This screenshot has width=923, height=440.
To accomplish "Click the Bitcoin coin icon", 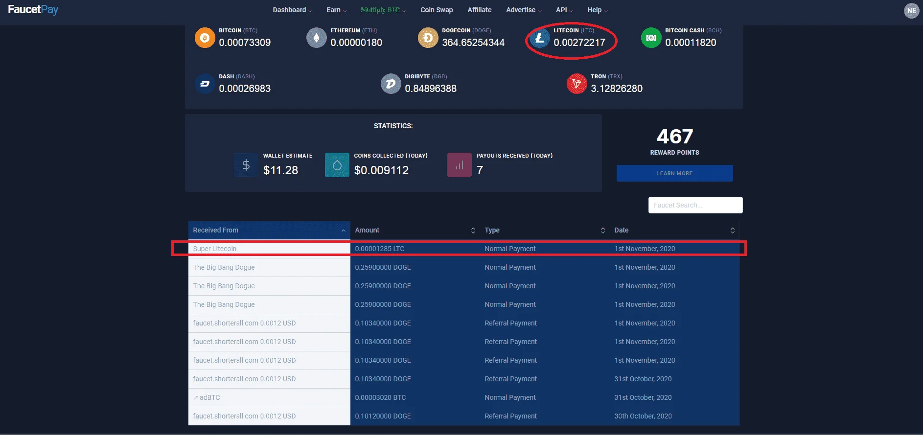I will point(205,38).
